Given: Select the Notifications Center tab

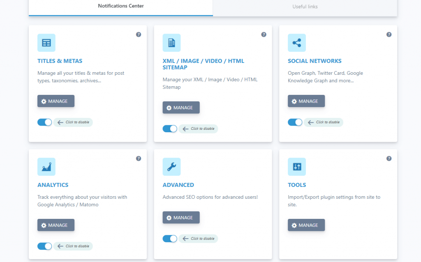Looking at the screenshot, I should [121, 6].
